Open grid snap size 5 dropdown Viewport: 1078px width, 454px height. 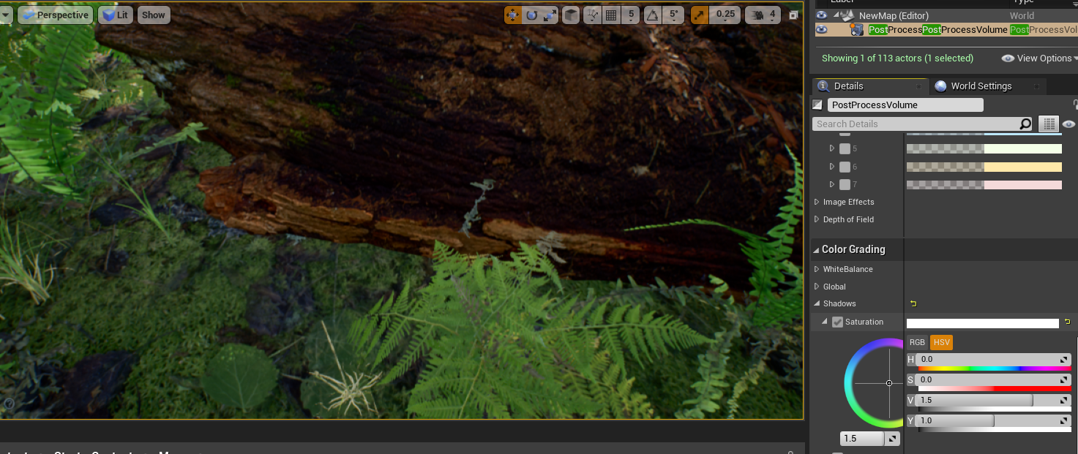pyautogui.click(x=631, y=15)
